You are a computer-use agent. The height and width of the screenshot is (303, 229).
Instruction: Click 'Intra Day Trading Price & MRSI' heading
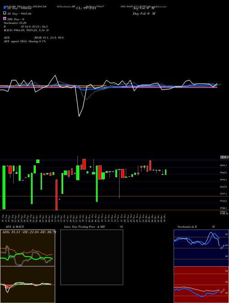93,227
